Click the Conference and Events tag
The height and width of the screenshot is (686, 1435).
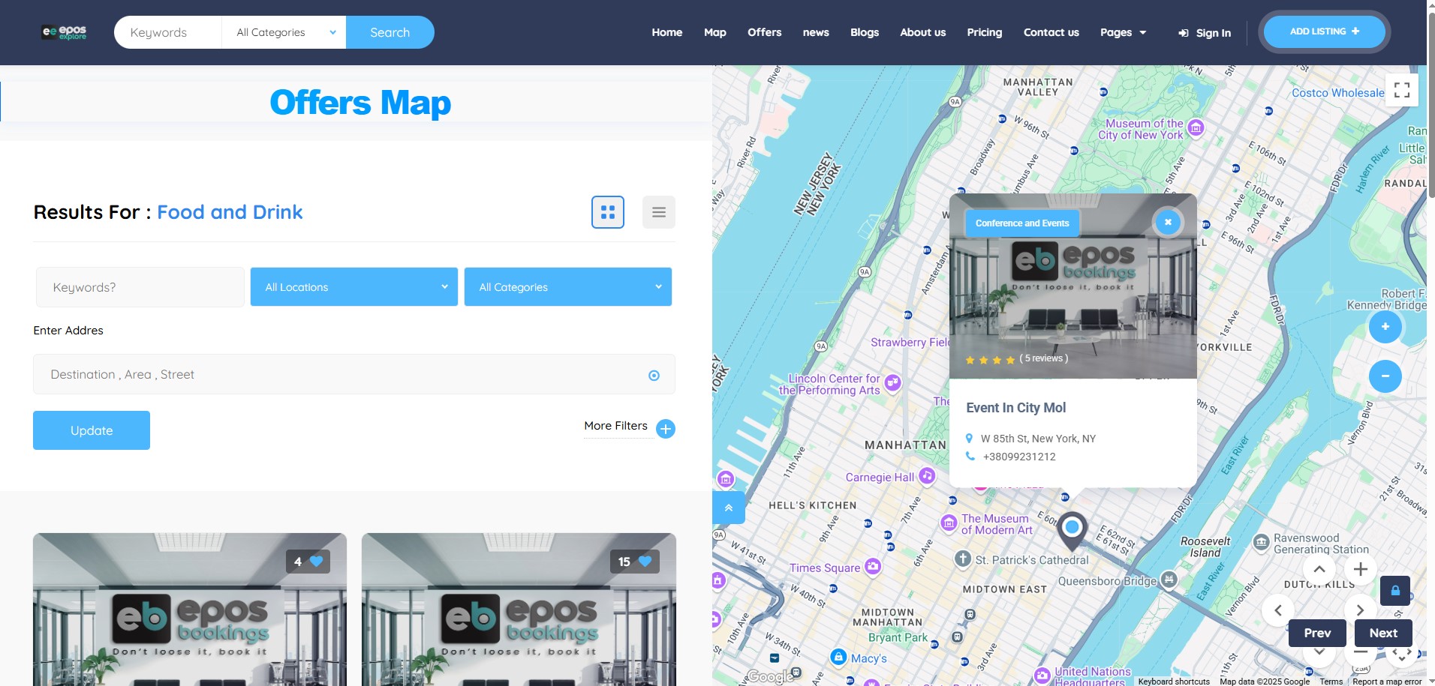1022,223
